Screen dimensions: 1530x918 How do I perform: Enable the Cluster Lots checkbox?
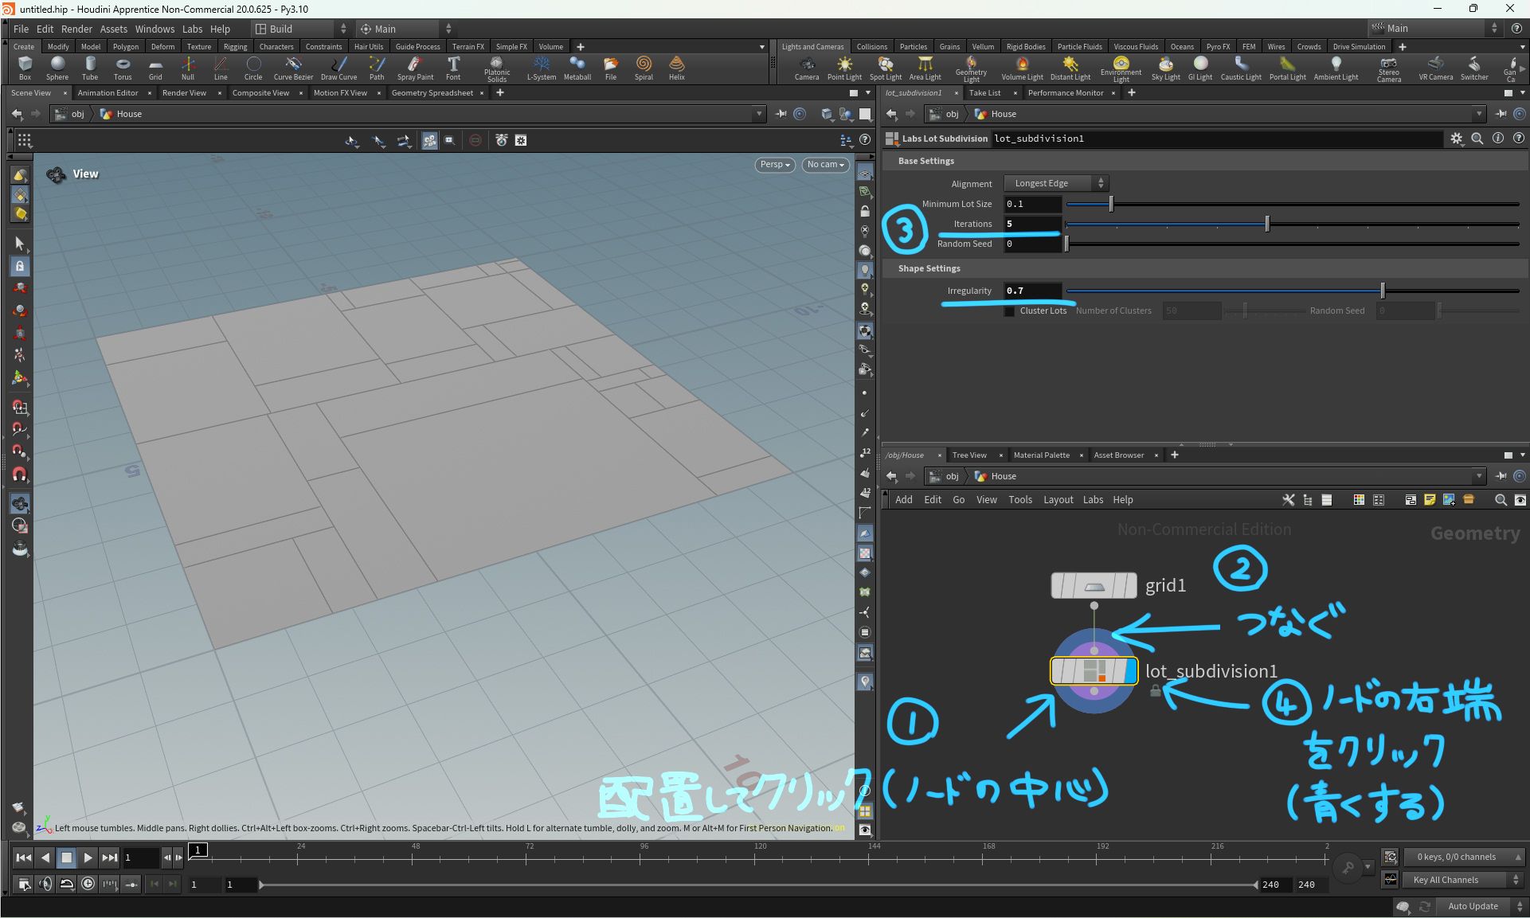click(x=1010, y=311)
